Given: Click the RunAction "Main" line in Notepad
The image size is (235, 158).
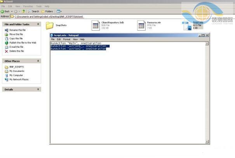Looking at the screenshot, I should 76,43.
